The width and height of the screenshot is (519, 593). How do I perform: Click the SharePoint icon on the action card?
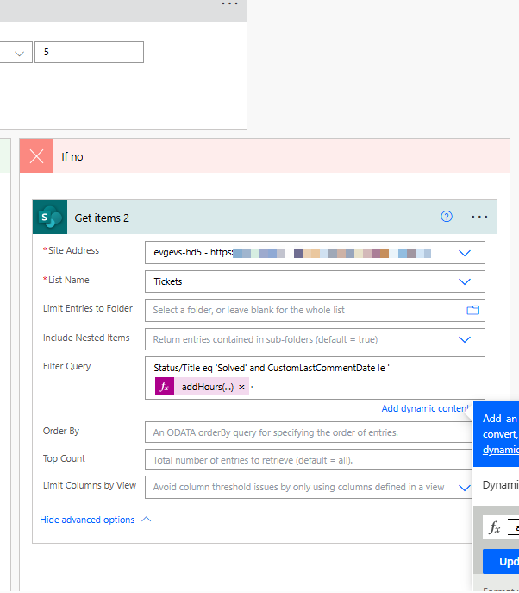[50, 218]
